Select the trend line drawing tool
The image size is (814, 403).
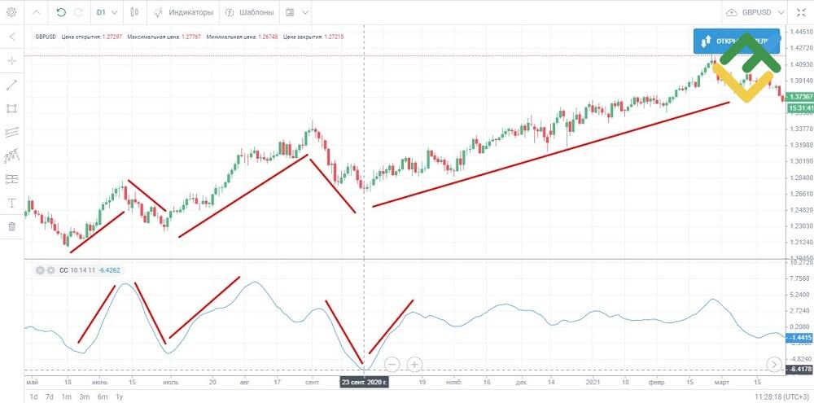12,85
